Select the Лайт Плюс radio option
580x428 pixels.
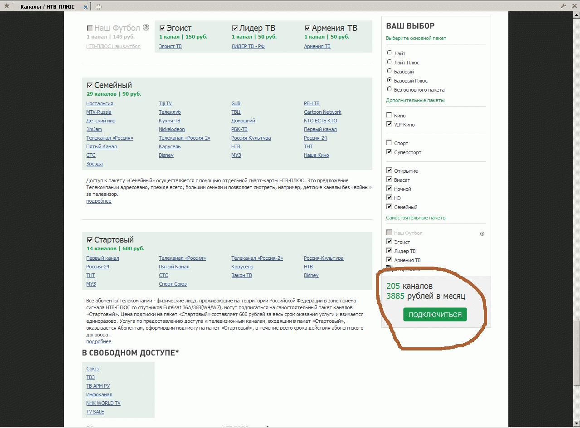click(x=389, y=62)
